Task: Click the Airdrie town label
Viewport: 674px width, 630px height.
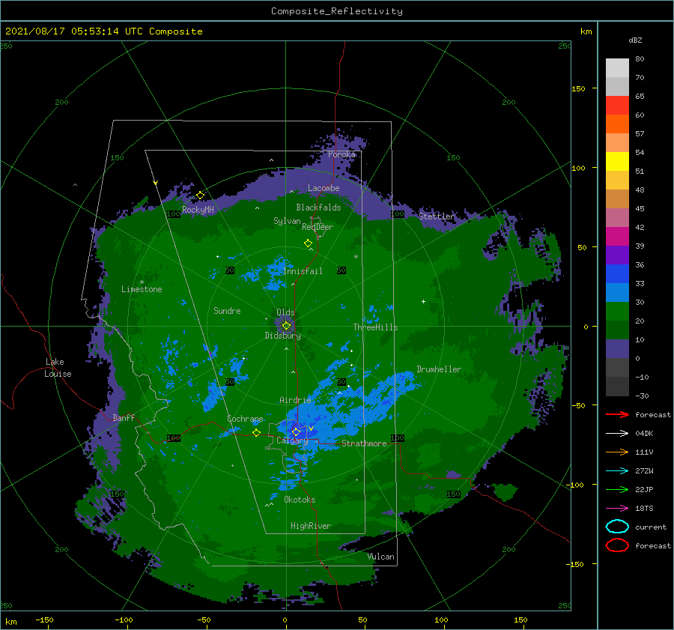Action: pyautogui.click(x=295, y=400)
